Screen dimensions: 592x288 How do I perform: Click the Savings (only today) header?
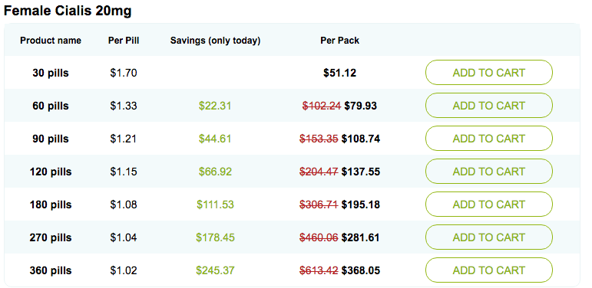click(215, 41)
